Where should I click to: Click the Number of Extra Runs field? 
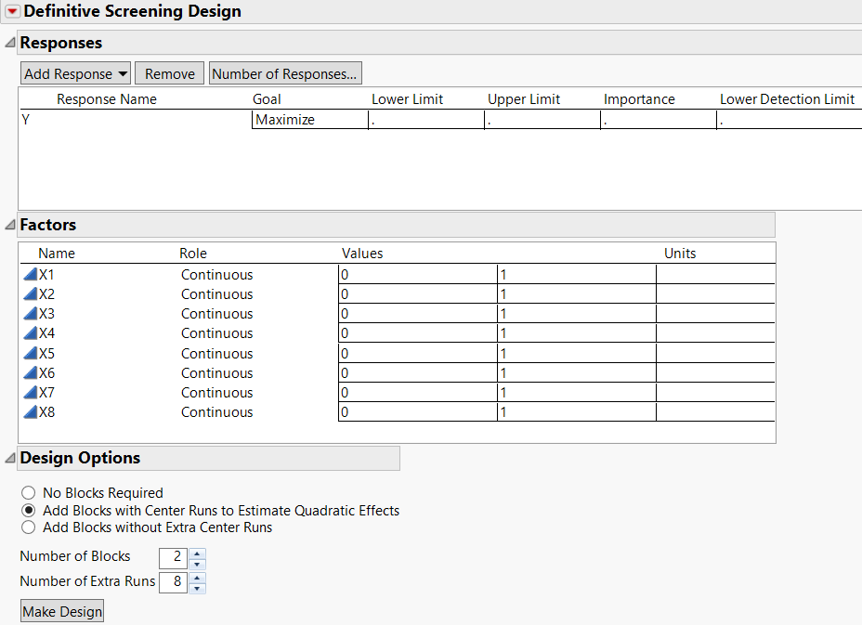(173, 582)
